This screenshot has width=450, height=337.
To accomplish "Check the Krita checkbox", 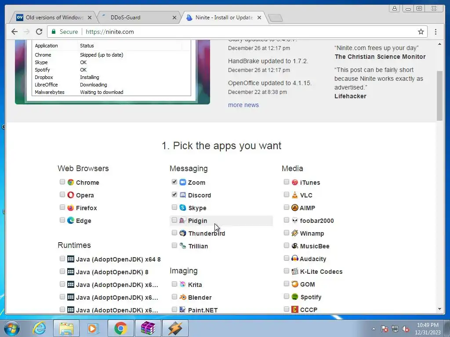I will coord(174,284).
